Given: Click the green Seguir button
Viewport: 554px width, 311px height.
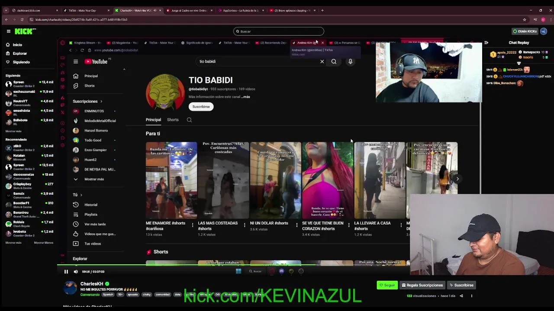Looking at the screenshot, I should click(x=387, y=285).
